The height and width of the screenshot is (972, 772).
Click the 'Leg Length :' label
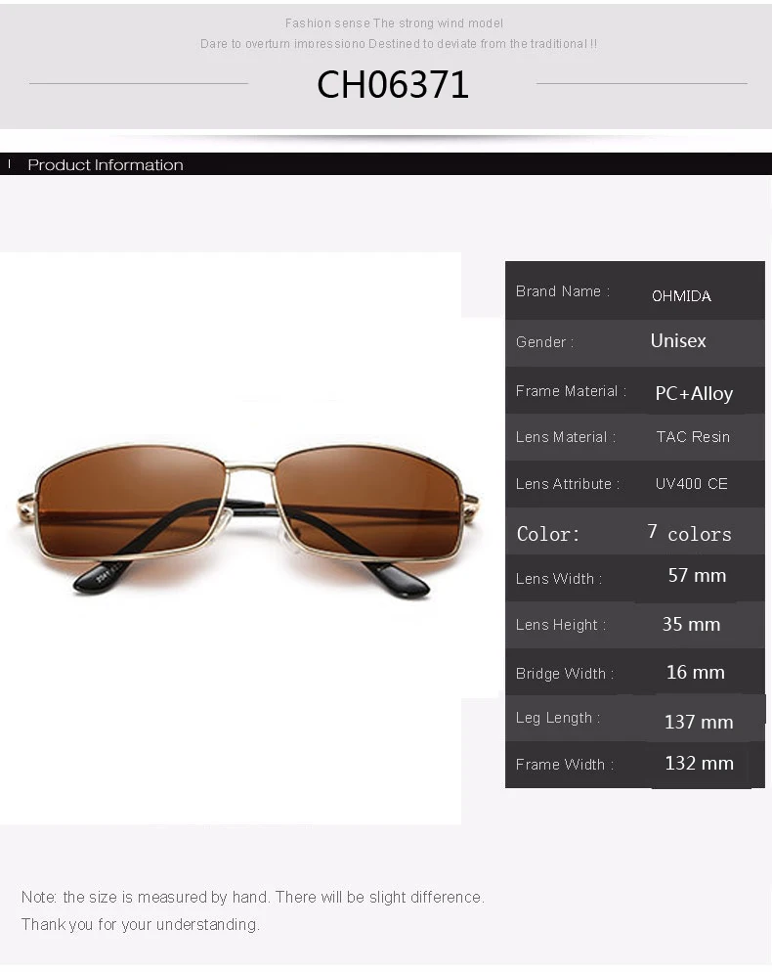pyautogui.click(x=558, y=719)
